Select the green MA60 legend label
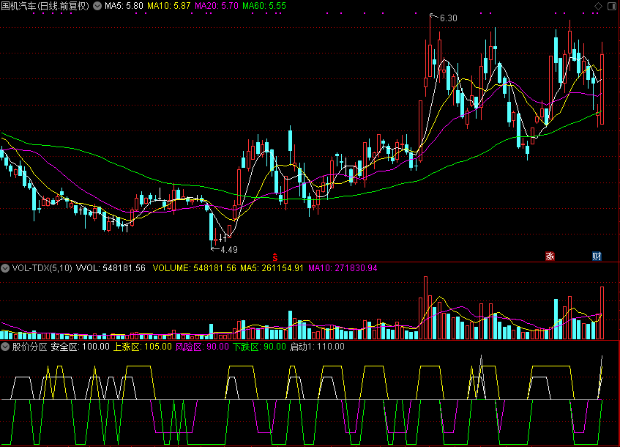The image size is (620, 447). point(264,6)
